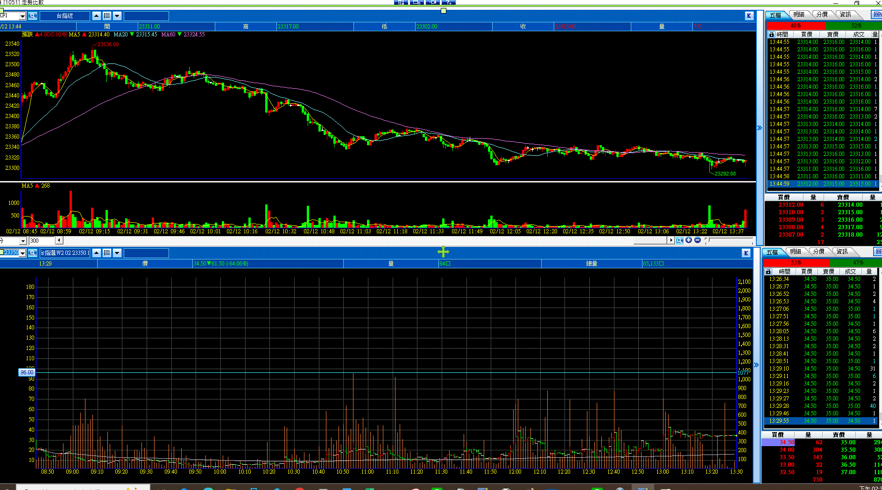Click zoom-in plus icon below upper chart
The width and height of the screenshot is (882, 490).
[x=689, y=240]
